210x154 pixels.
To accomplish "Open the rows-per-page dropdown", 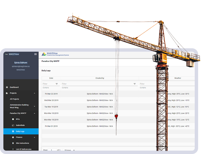I will pos(70,150).
